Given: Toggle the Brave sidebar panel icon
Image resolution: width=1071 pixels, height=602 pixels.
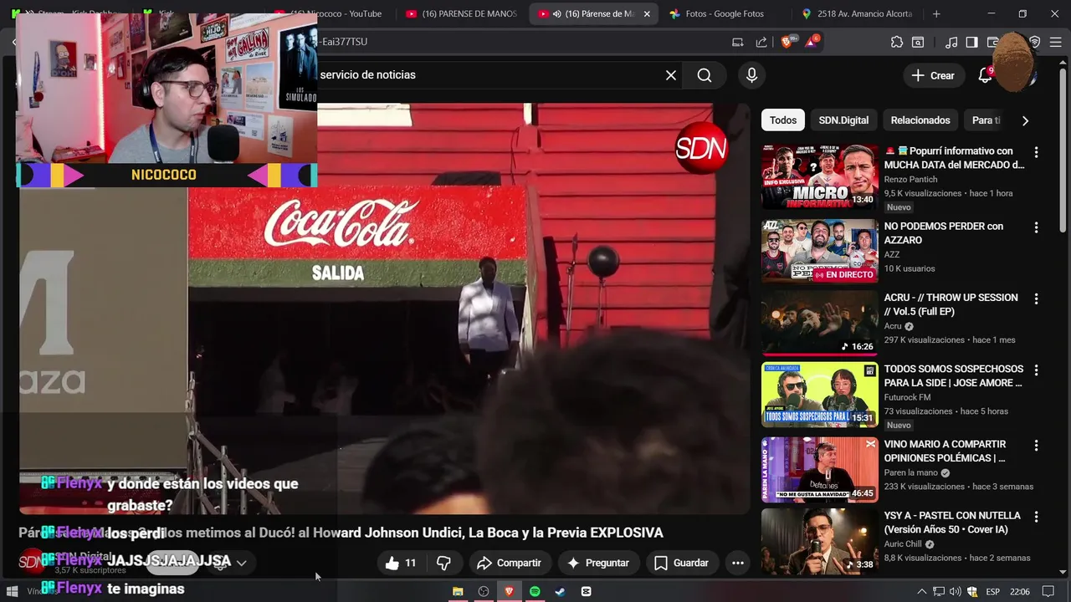Looking at the screenshot, I should [971, 42].
